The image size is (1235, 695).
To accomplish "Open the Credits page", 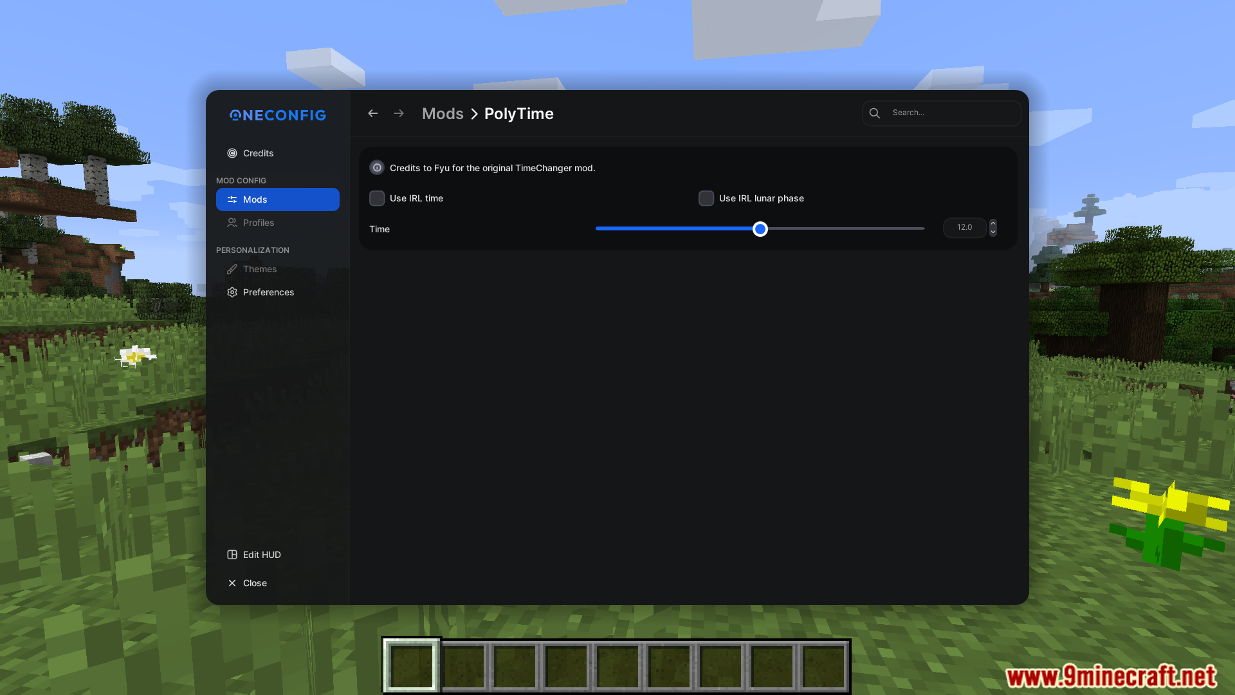I will click(x=278, y=153).
